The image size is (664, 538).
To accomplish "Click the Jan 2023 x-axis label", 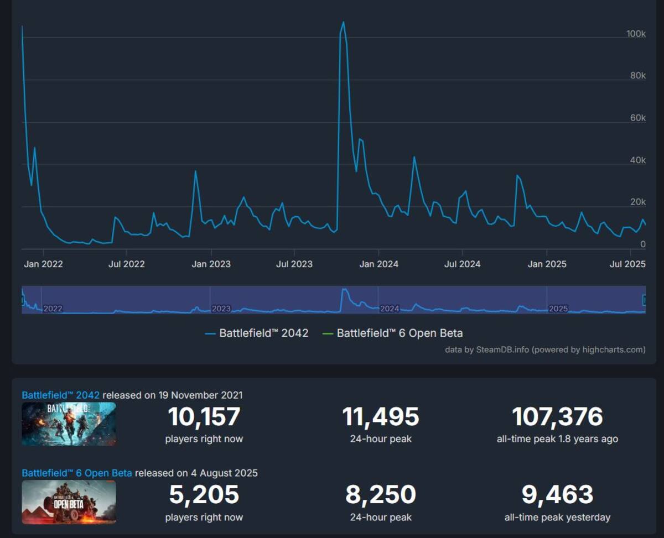I will click(x=211, y=264).
